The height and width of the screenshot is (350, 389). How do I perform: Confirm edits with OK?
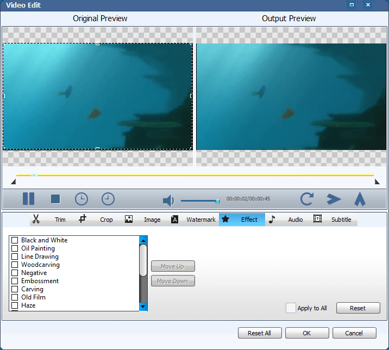point(307,333)
